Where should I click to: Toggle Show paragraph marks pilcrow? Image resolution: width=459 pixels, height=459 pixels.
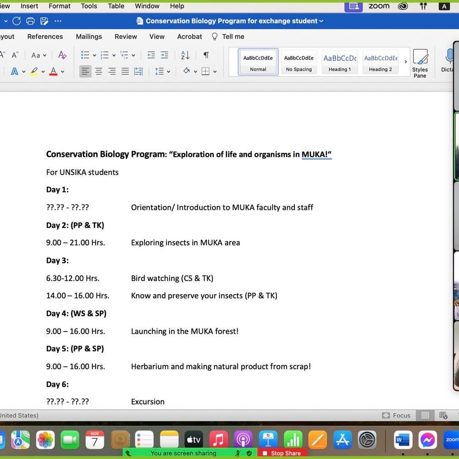(206, 55)
